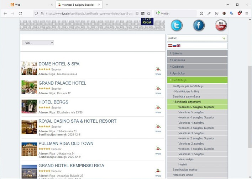Focus the browser Meklēt search box
The width and height of the screenshot is (252, 179).
click(175, 13)
